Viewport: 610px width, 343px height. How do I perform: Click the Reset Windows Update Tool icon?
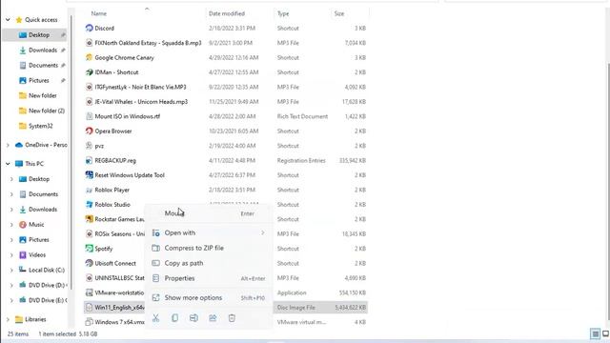click(x=89, y=175)
